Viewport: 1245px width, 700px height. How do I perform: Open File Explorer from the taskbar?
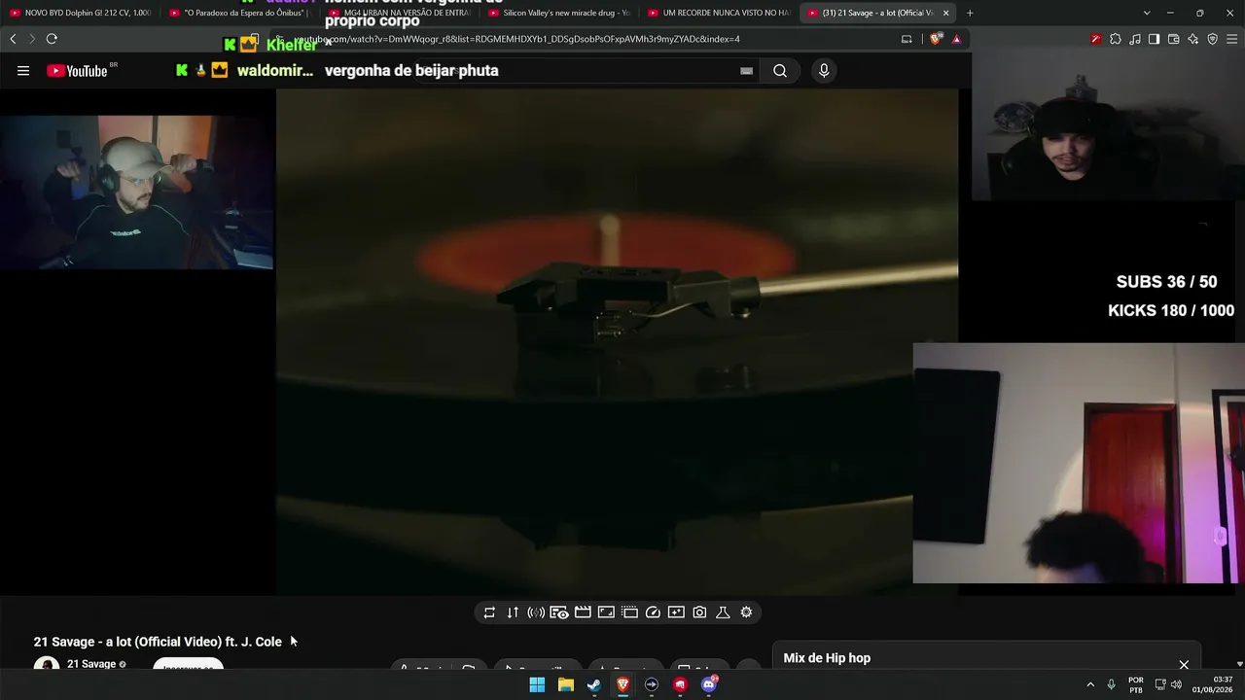click(x=565, y=684)
